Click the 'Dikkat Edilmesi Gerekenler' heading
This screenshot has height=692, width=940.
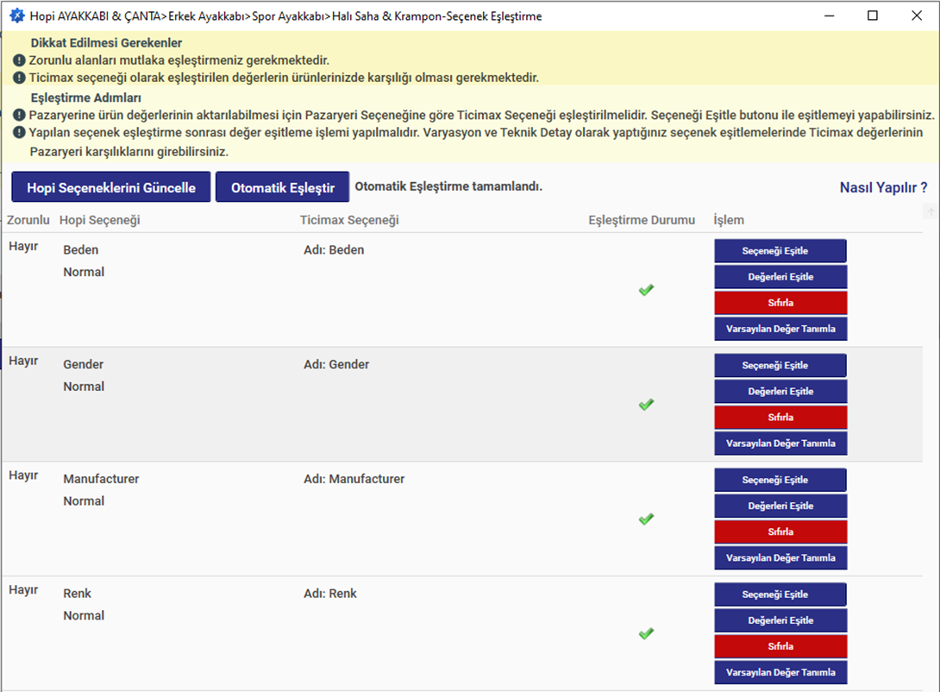click(x=106, y=42)
